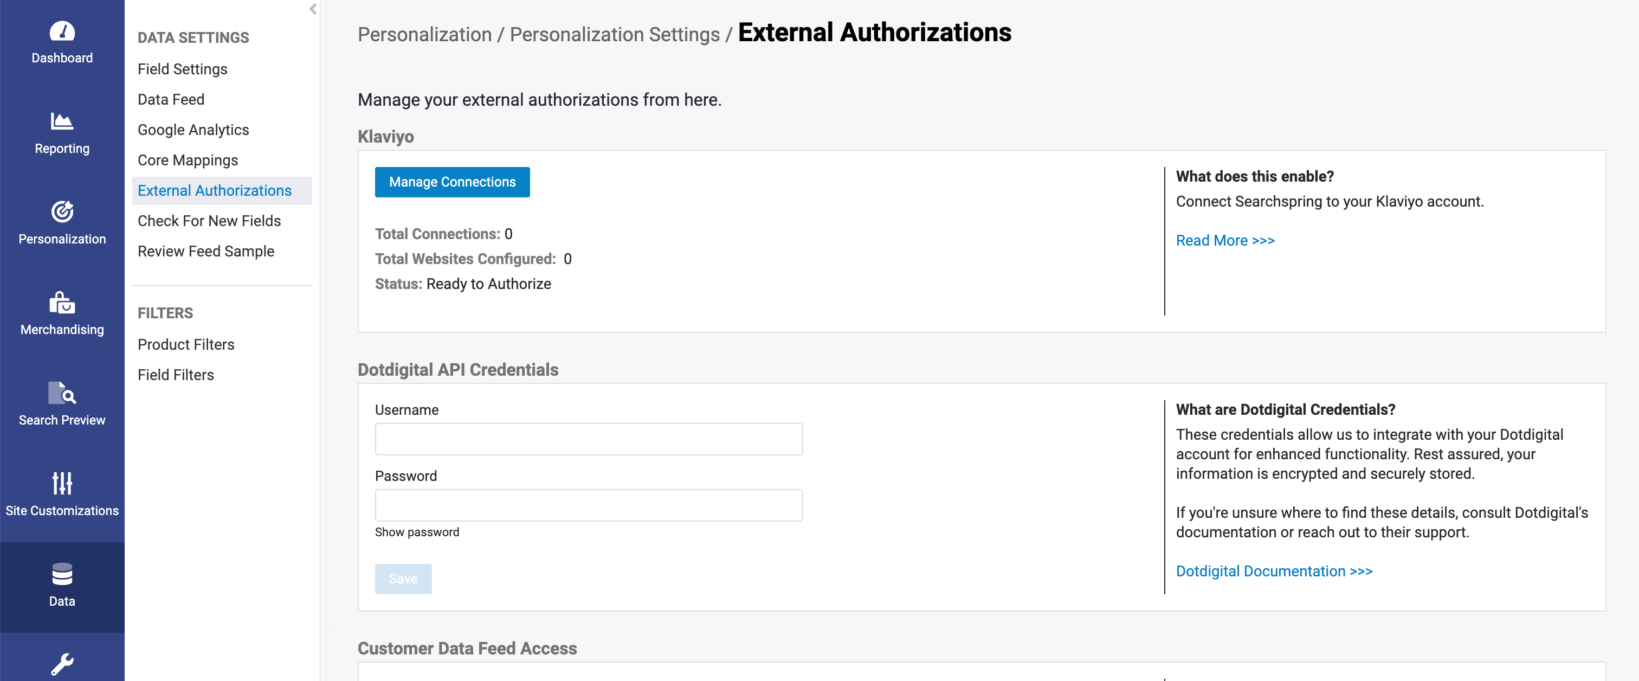Open Field Settings menu item
This screenshot has height=681, width=1639.
coord(182,69)
